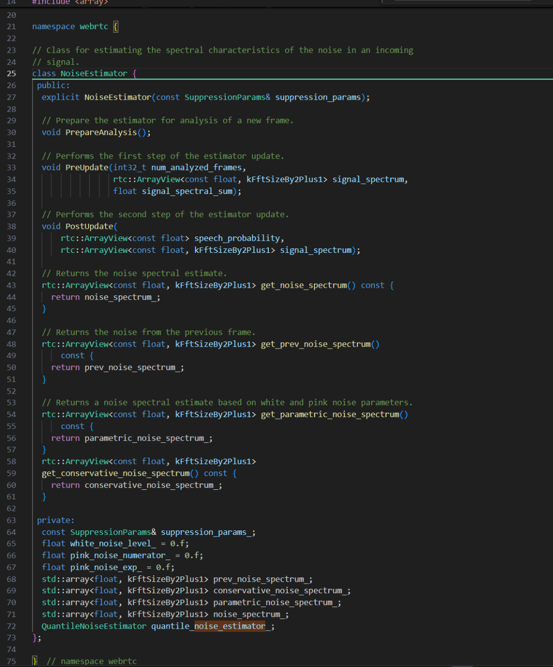Click the 'speech_probability' parameter
Viewport: 553px width, 667px height.
237,239
